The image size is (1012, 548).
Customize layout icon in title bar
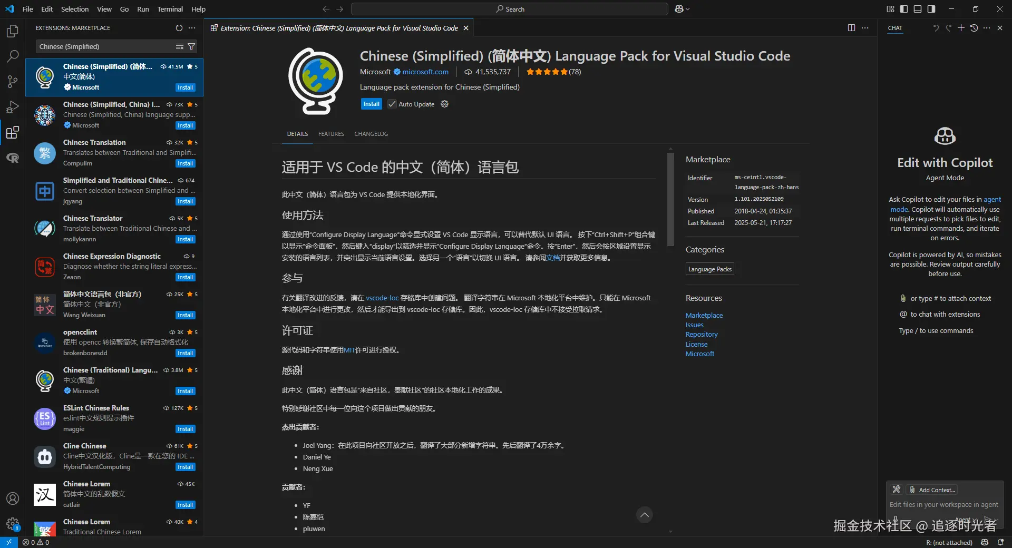pos(890,9)
